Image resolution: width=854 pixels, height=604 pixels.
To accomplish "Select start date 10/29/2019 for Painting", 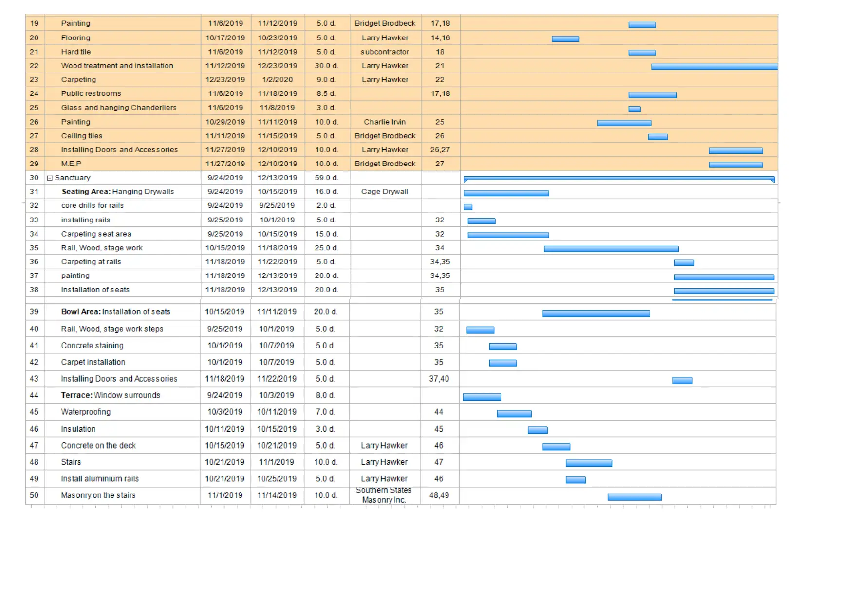I will tap(225, 122).
